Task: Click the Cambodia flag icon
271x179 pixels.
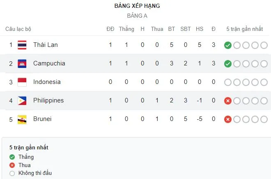Action: point(22,63)
